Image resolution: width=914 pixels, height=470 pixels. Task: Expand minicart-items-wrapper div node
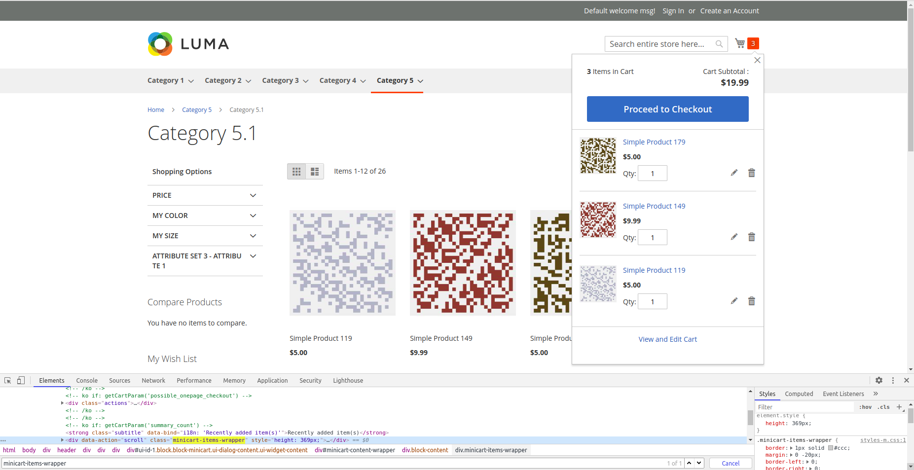pyautogui.click(x=62, y=440)
